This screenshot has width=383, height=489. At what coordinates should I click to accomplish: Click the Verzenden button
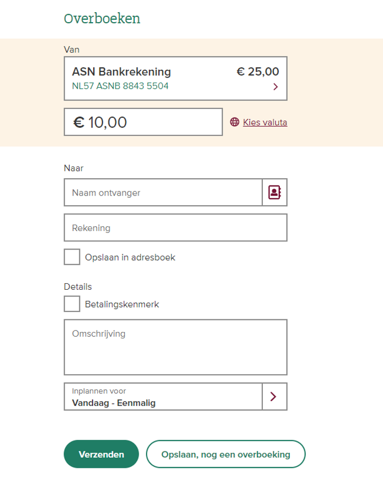(x=101, y=454)
